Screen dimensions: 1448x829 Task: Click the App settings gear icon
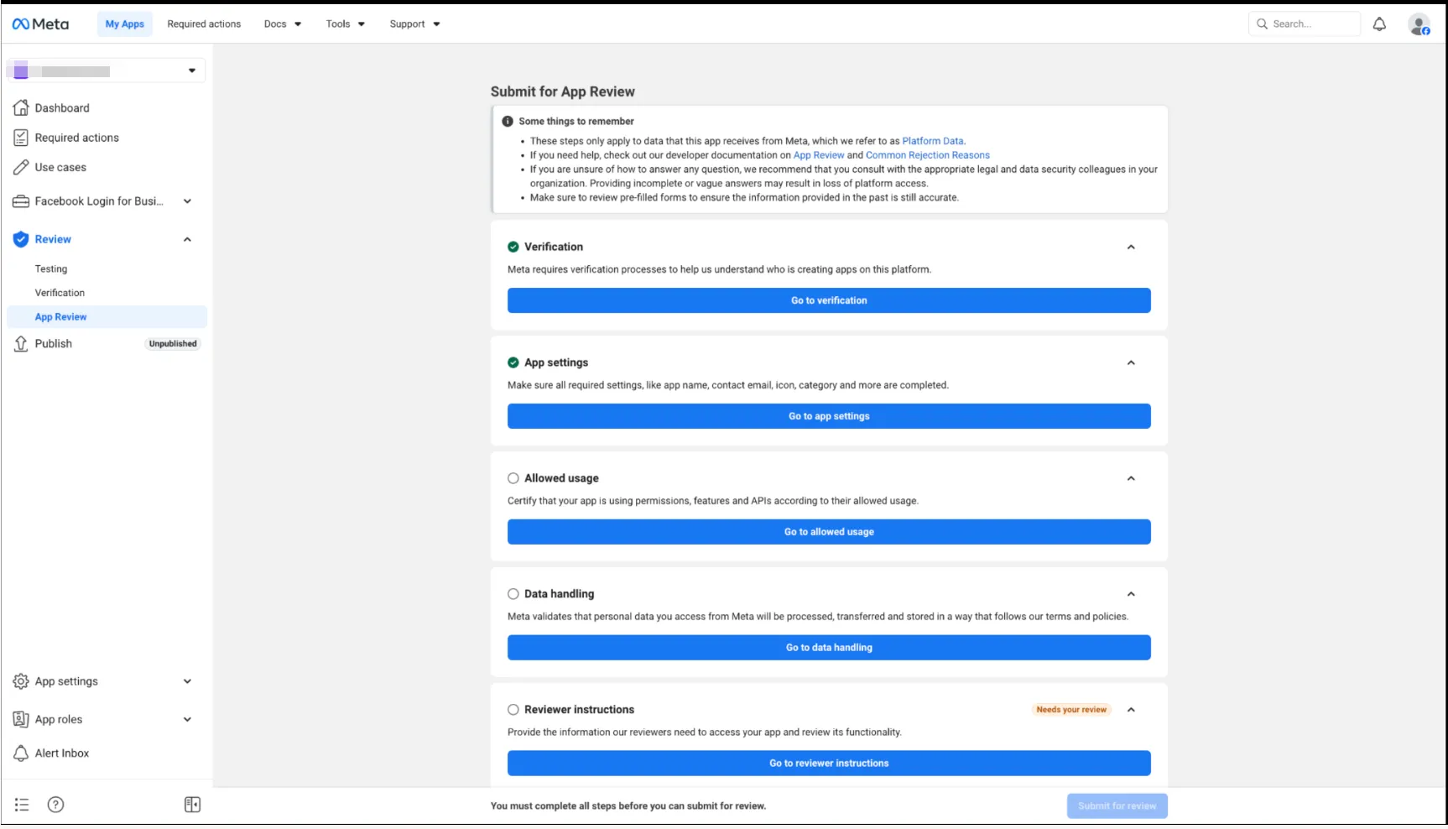[21, 681]
